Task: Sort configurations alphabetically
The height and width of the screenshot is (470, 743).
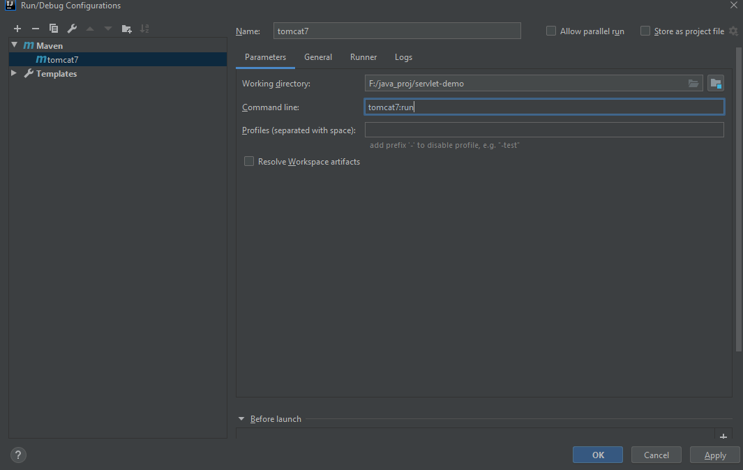Action: 144,29
